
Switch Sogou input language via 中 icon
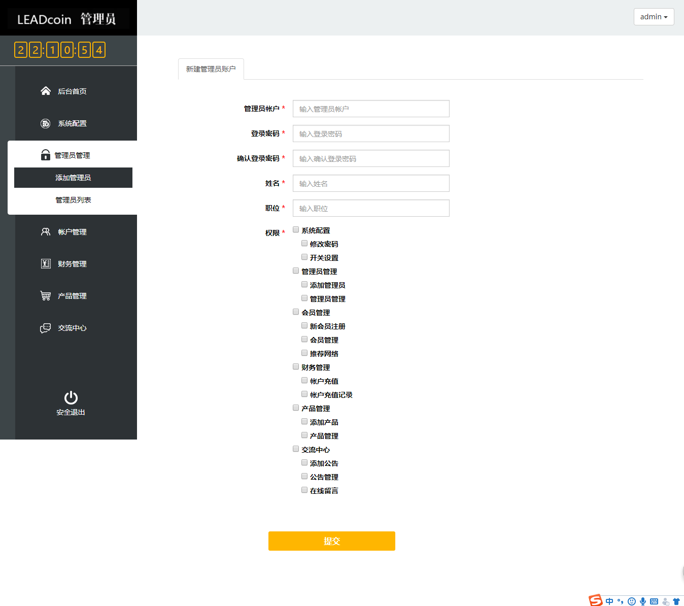coord(609,601)
